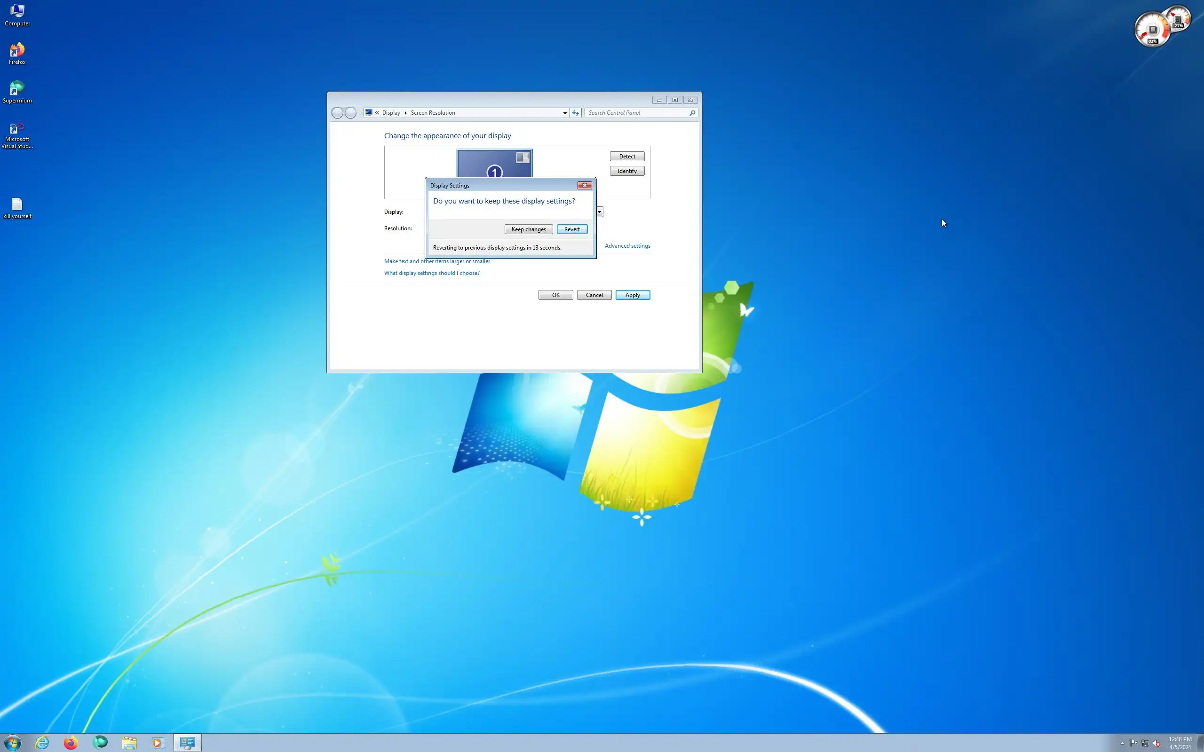Viewport: 1204px width, 752px height.
Task: Expand the hidden system tray icons arrow
Action: coord(1122,743)
